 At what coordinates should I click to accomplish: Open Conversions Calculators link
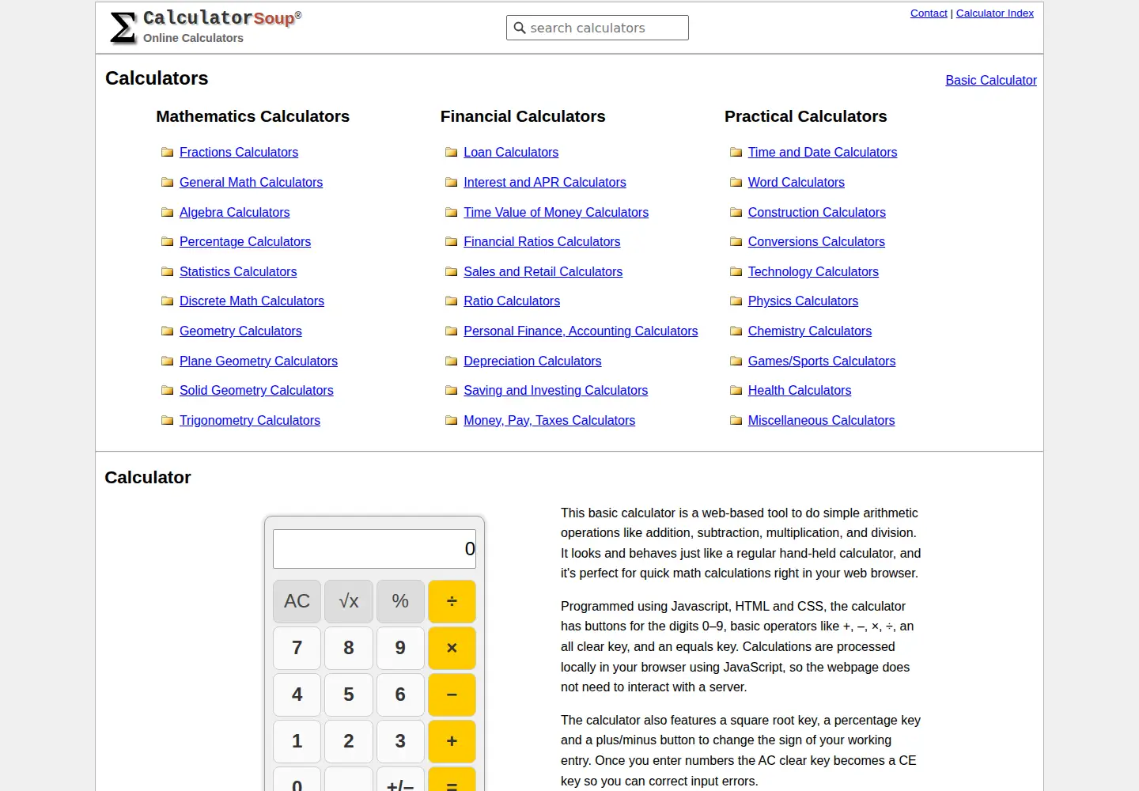(x=816, y=242)
